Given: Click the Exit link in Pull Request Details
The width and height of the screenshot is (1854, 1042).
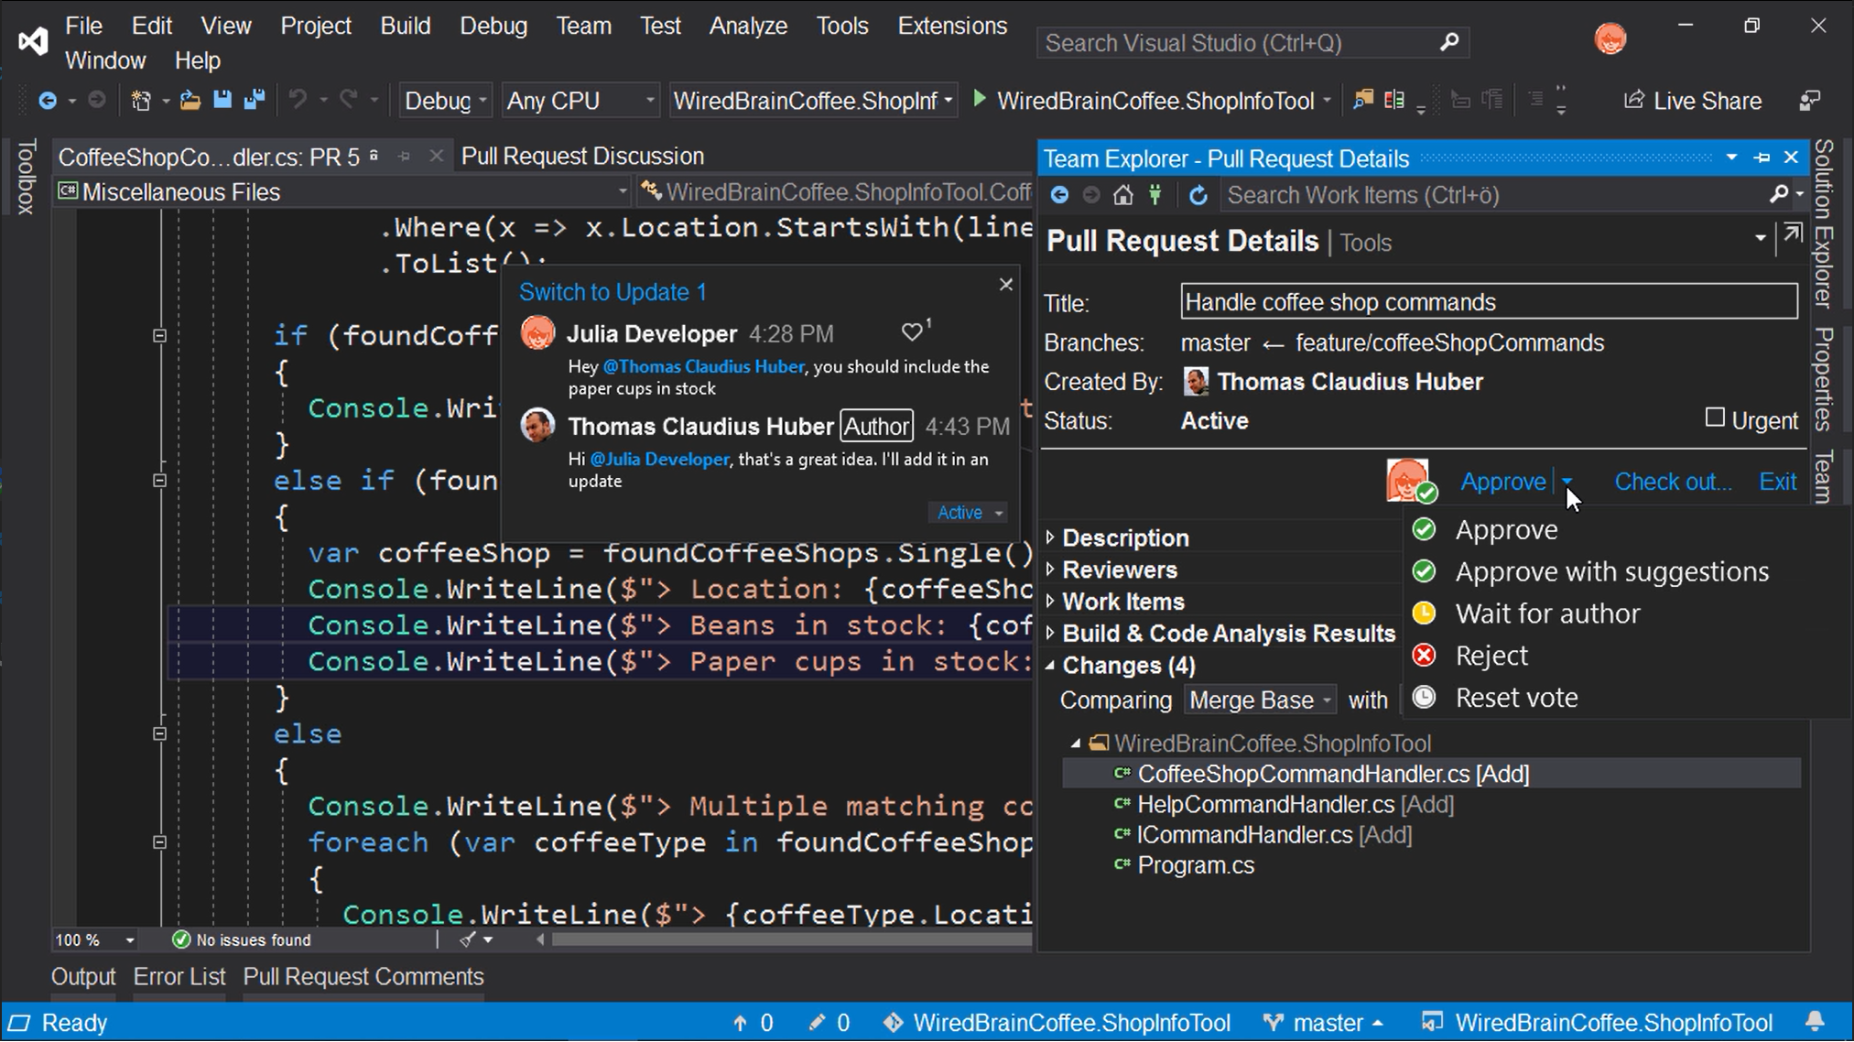Looking at the screenshot, I should [x=1776, y=481].
